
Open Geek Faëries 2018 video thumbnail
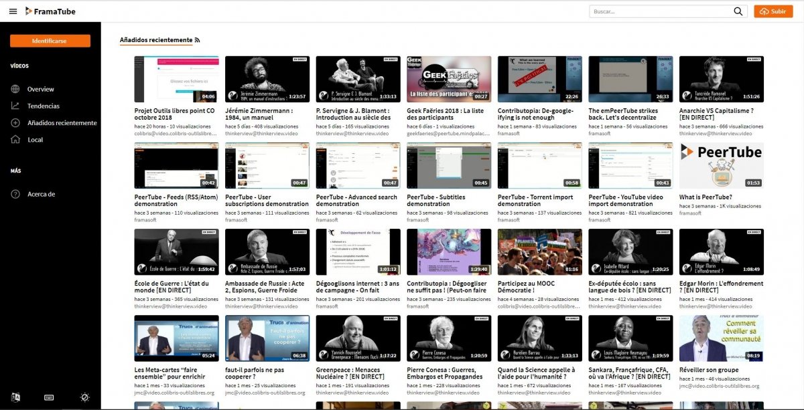449,79
